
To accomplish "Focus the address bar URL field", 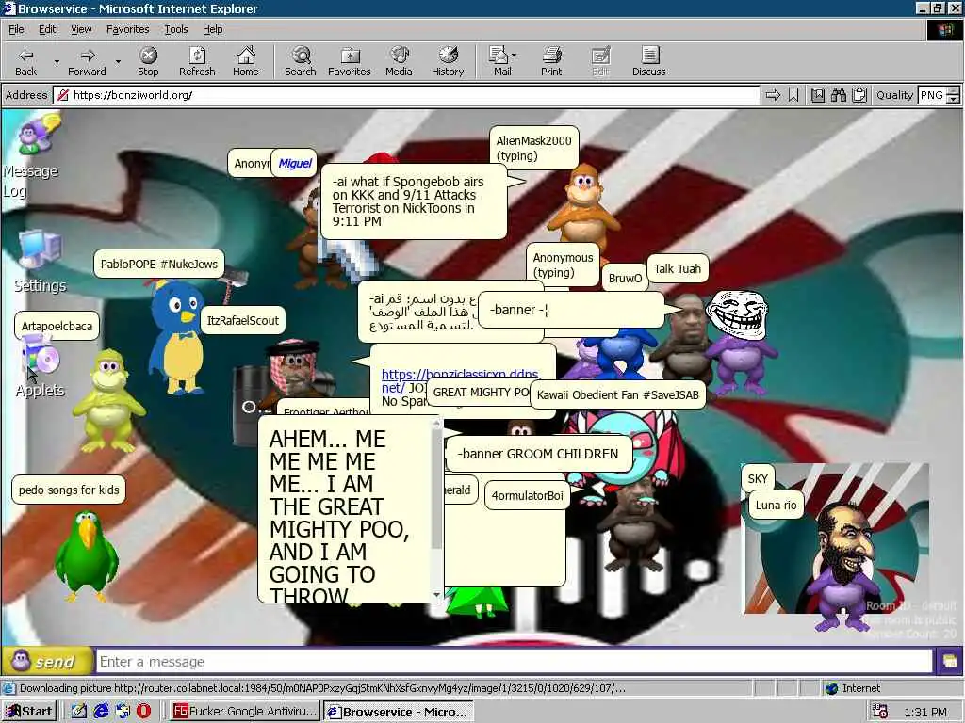I will pos(406,95).
